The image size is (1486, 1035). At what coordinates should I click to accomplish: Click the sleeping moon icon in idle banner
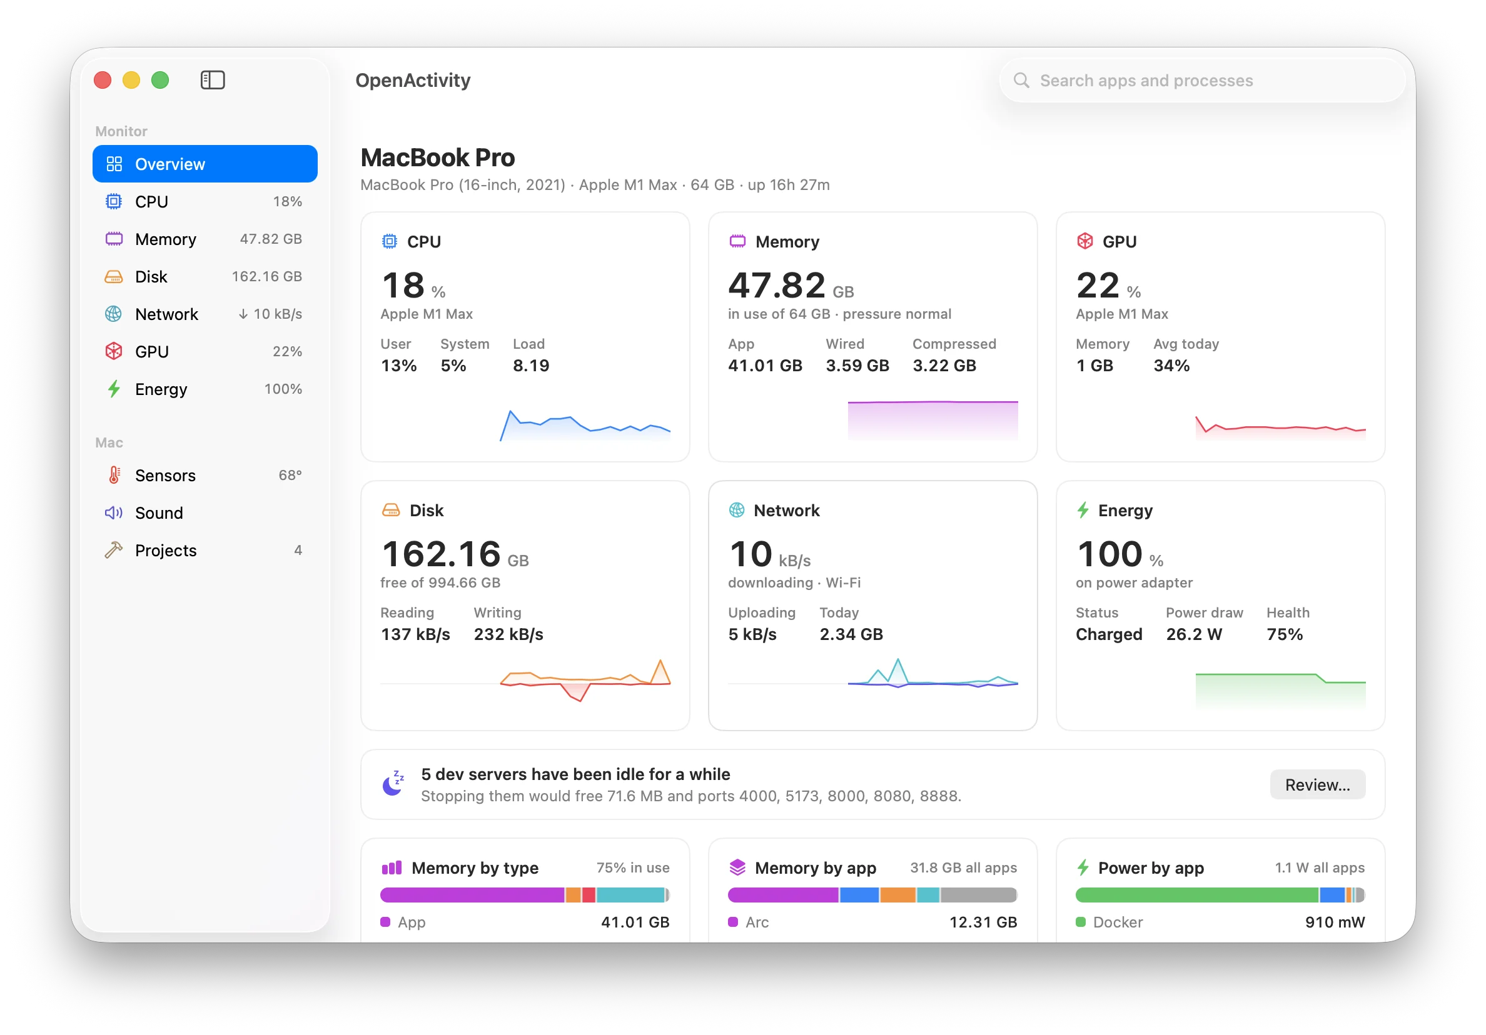[x=392, y=783]
